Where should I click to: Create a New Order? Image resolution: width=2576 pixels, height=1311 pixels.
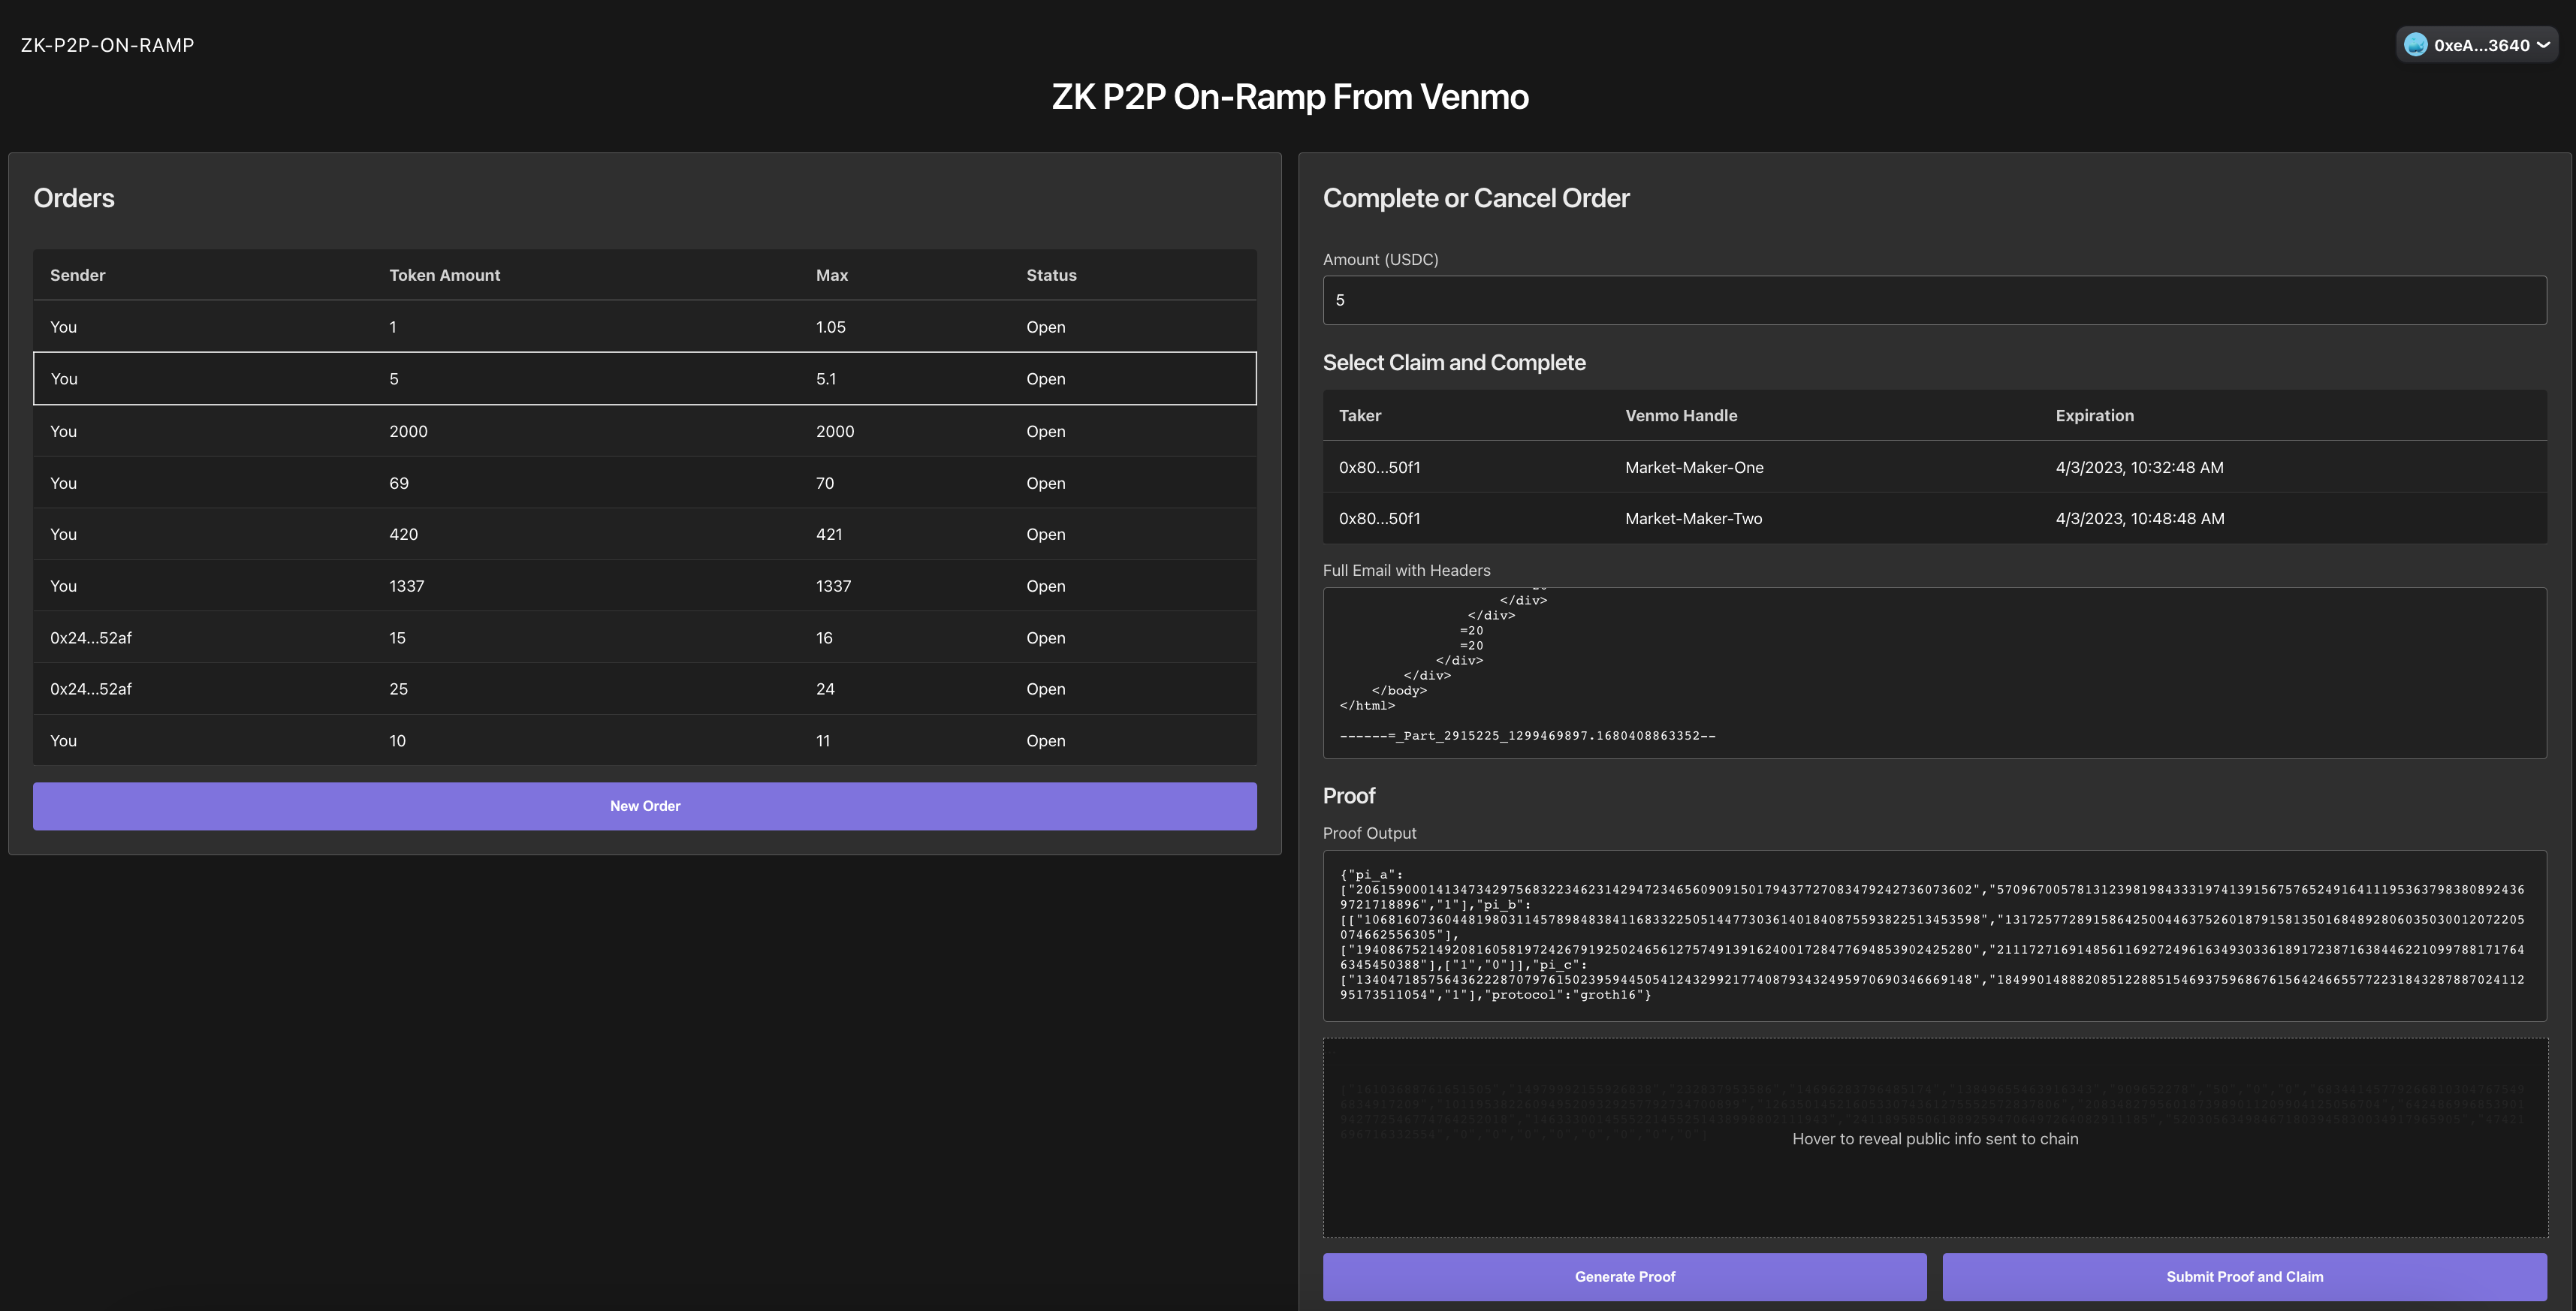coord(645,805)
